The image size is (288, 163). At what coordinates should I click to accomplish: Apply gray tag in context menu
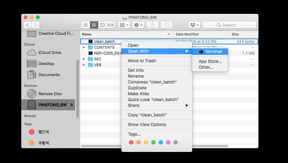point(176,142)
